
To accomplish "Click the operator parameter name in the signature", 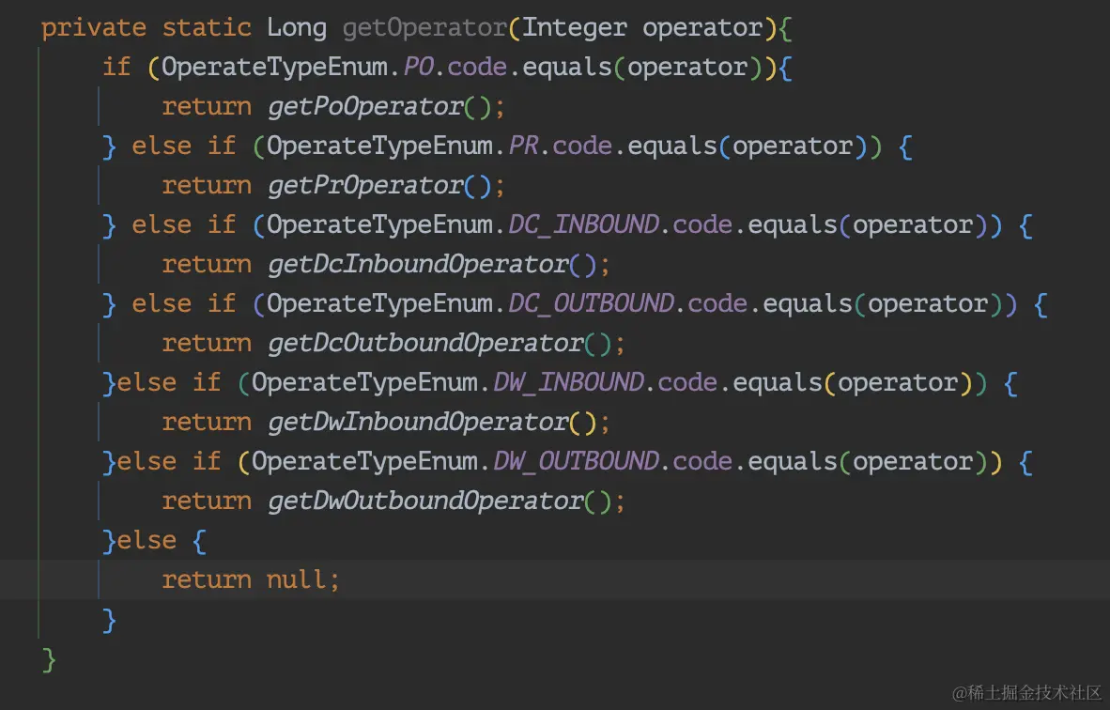I will pos(703,28).
